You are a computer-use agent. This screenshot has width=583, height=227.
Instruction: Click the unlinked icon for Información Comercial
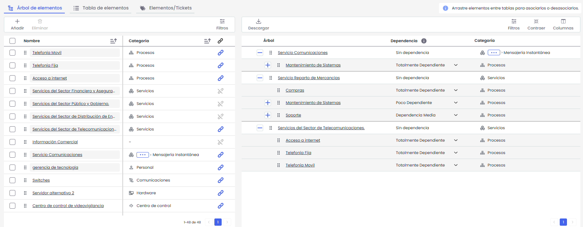pos(221,142)
